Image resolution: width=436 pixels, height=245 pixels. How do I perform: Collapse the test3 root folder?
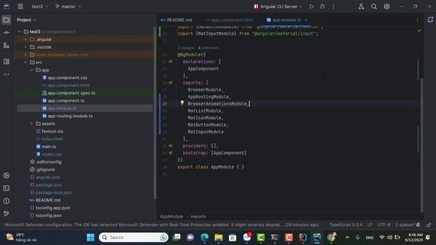coord(20,32)
